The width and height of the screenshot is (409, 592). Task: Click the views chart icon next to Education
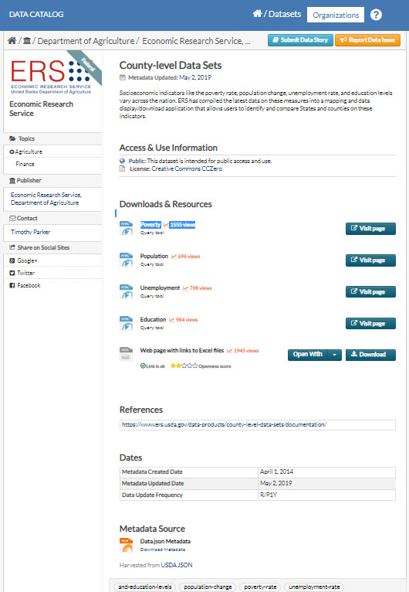pos(171,320)
